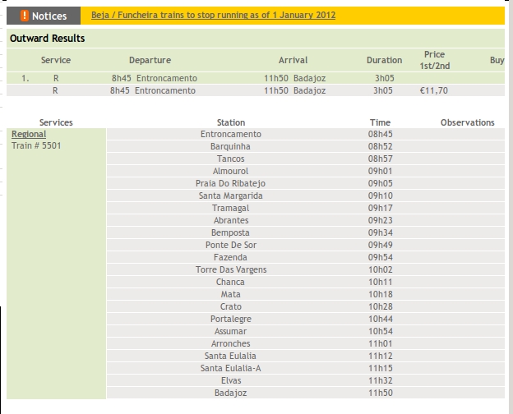
Task: Click the Duration column header
Action: pos(384,60)
